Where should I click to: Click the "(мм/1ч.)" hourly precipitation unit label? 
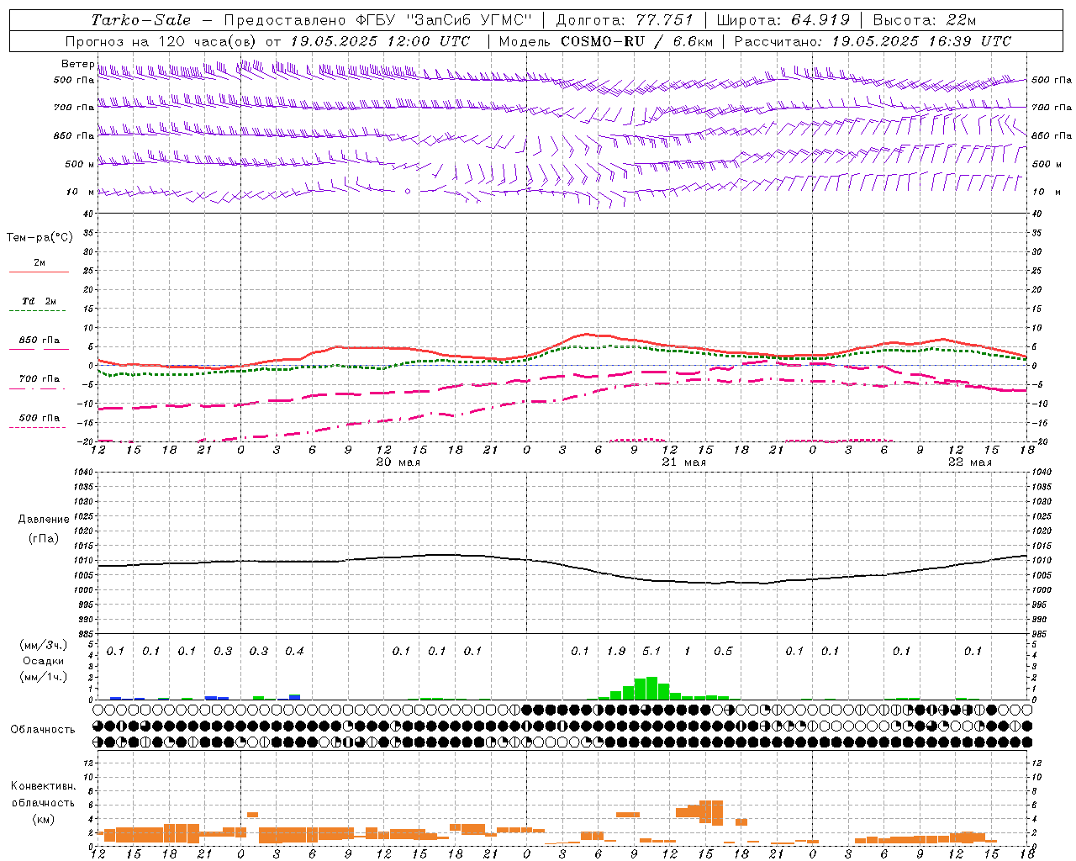(x=44, y=677)
